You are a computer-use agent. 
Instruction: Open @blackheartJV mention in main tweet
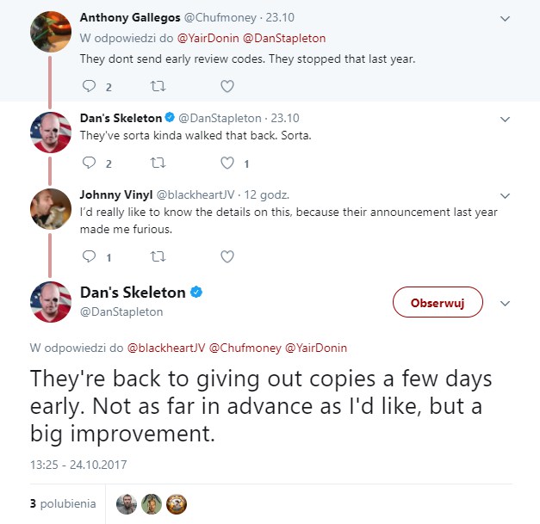[166, 348]
